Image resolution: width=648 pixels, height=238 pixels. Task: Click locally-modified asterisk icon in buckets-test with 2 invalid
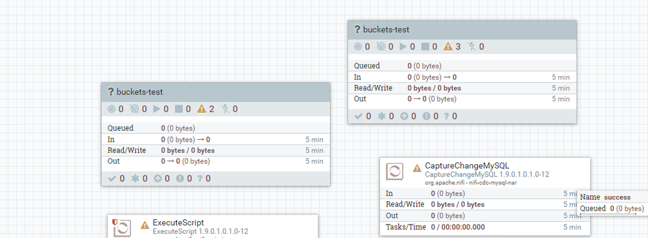135,178
